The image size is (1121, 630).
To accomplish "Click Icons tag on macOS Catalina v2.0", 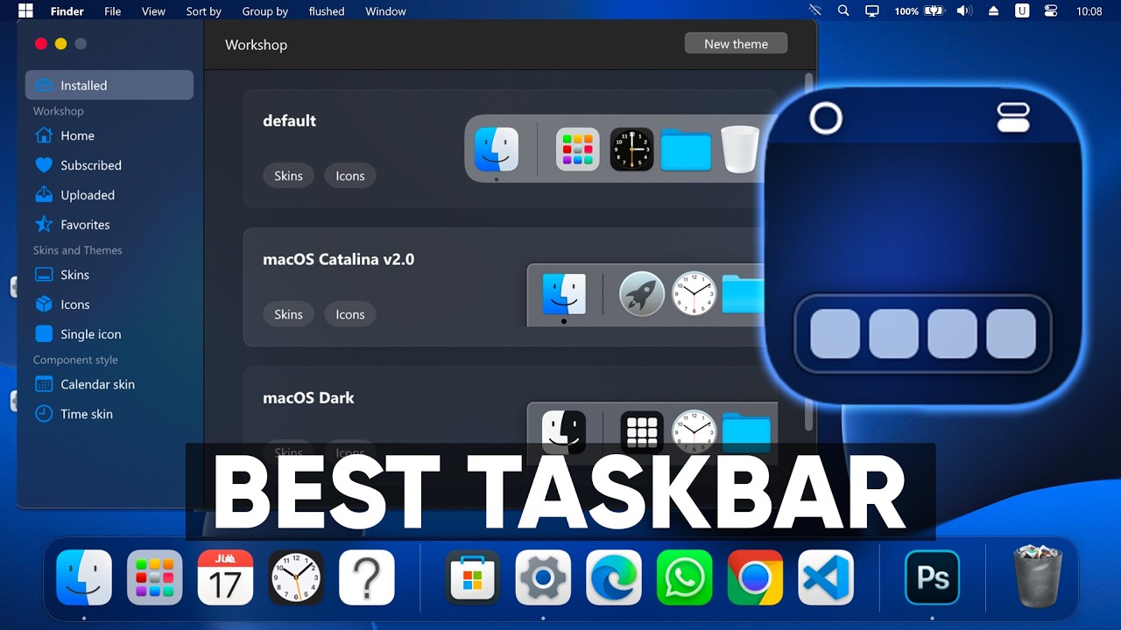I will 349,314.
